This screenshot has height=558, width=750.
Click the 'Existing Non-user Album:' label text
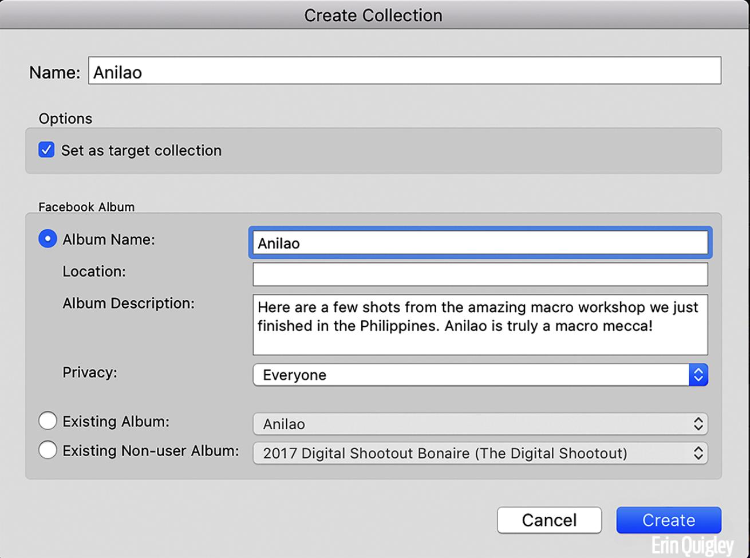pyautogui.click(x=150, y=451)
